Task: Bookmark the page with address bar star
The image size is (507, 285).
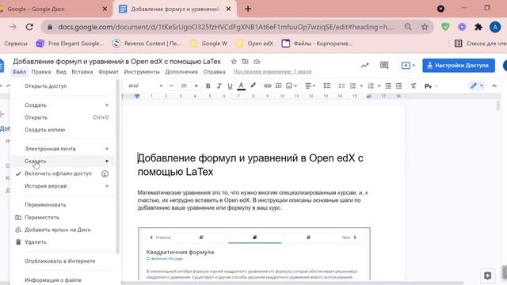Action: point(425,27)
